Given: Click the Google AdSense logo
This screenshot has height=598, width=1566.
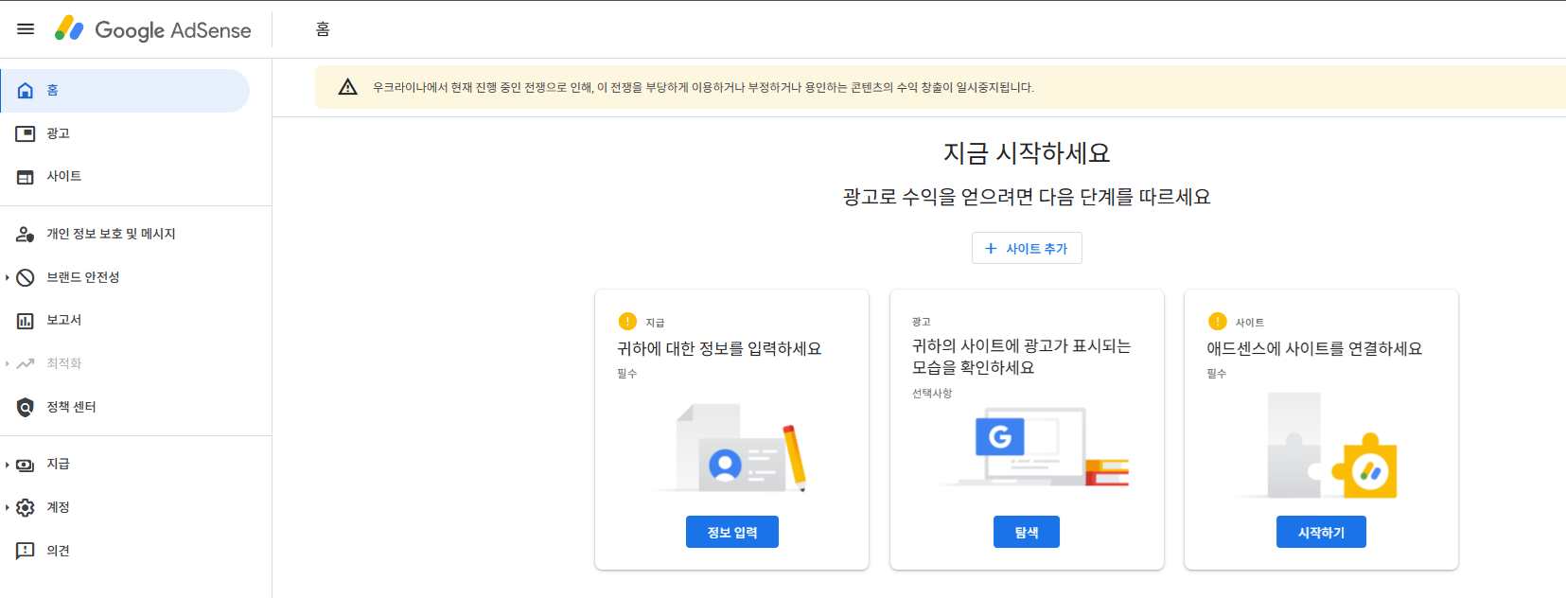Looking at the screenshot, I should (153, 29).
